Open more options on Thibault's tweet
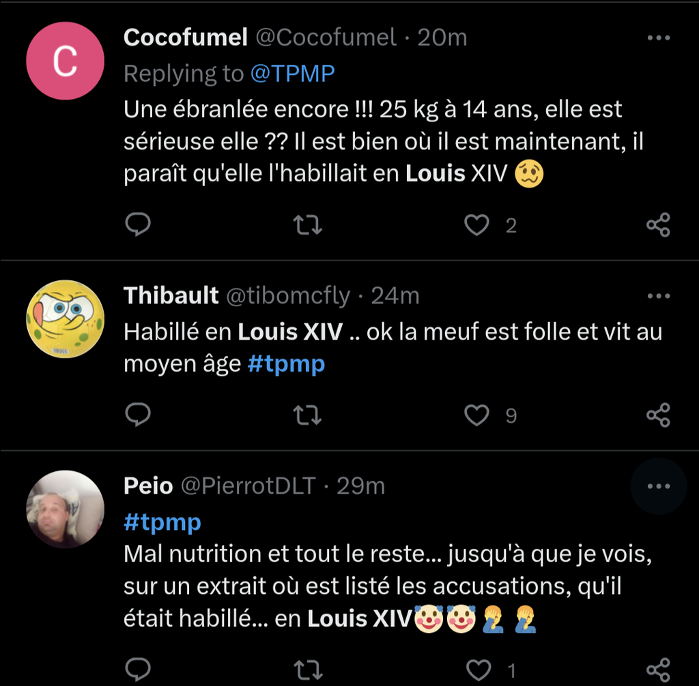 658,296
